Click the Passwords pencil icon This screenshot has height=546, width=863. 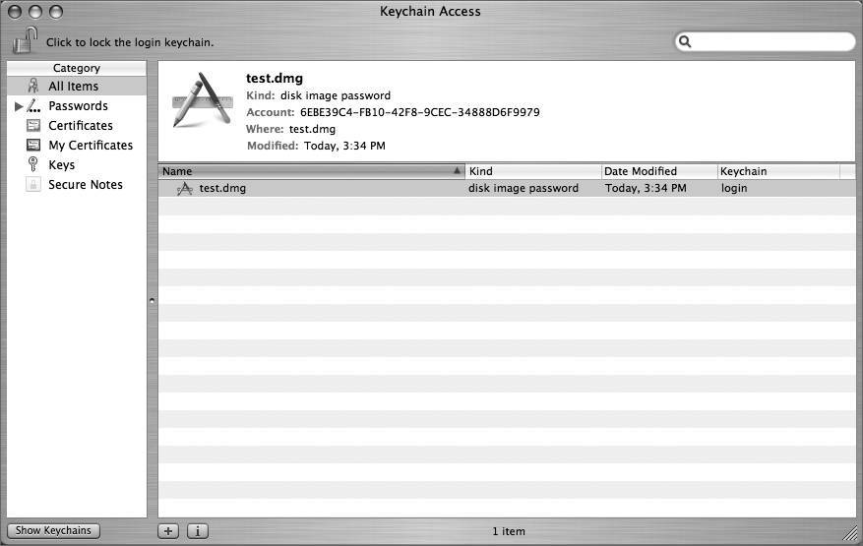(x=33, y=105)
